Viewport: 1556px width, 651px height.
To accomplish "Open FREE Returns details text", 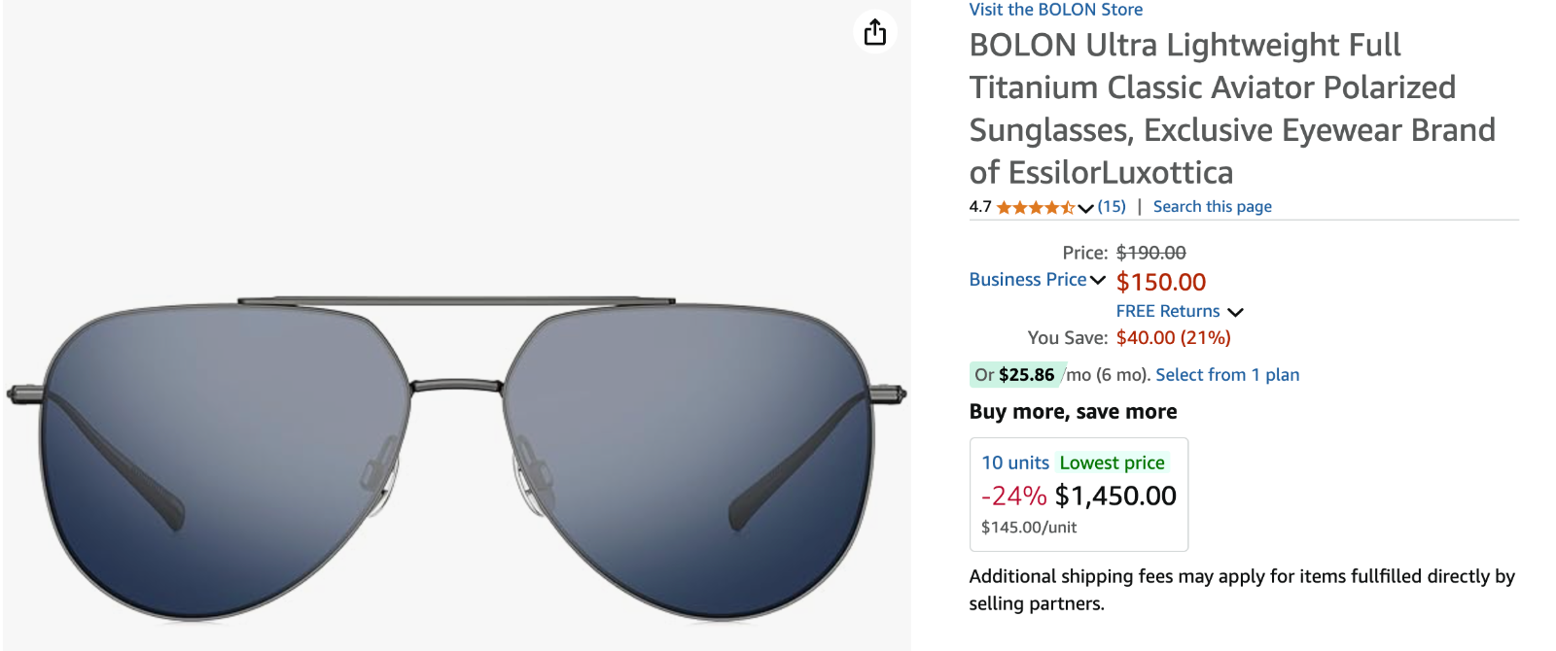I will click(x=1167, y=311).
